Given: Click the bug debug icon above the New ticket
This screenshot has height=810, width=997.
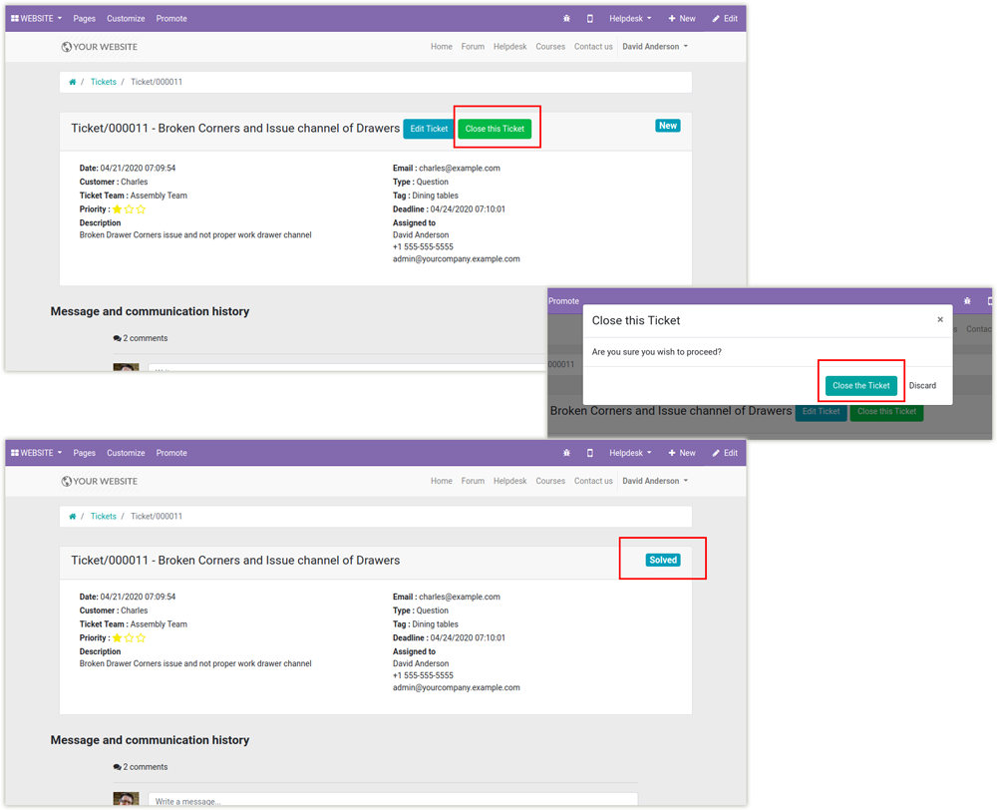Looking at the screenshot, I should pyautogui.click(x=566, y=19).
